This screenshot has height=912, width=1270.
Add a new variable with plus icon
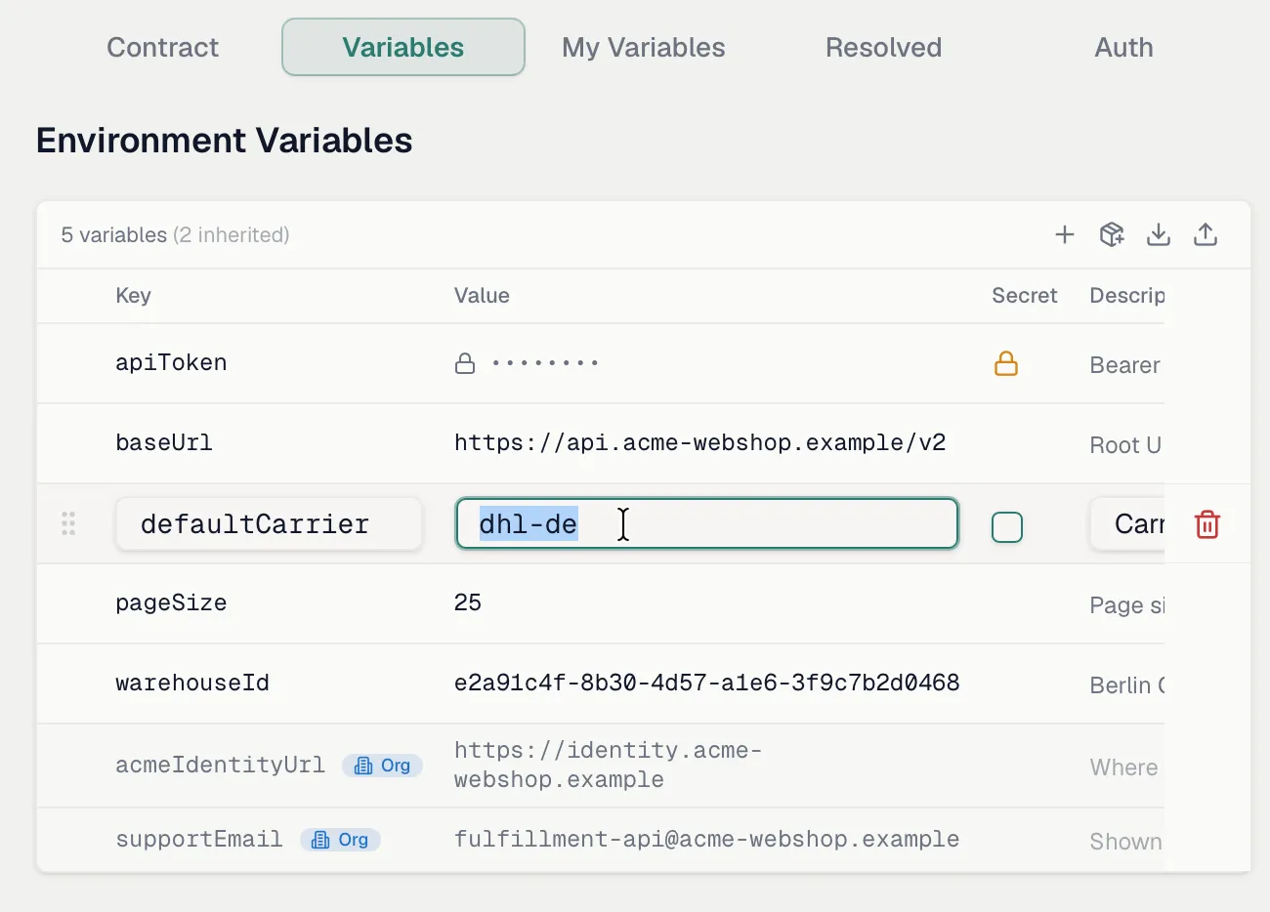[x=1065, y=234]
